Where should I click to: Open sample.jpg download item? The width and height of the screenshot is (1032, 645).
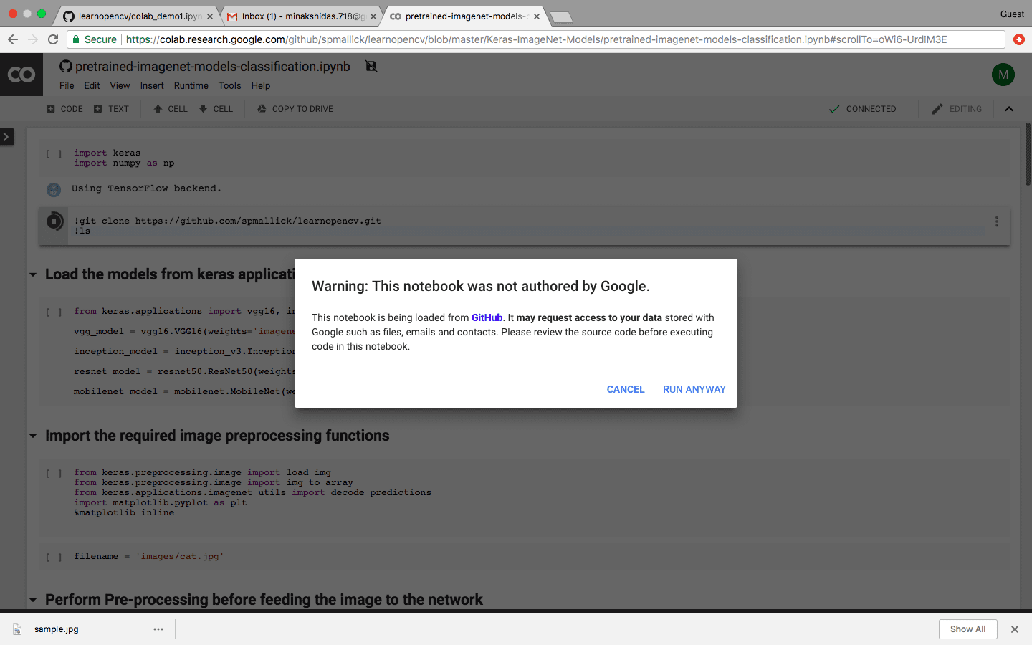pyautogui.click(x=57, y=629)
